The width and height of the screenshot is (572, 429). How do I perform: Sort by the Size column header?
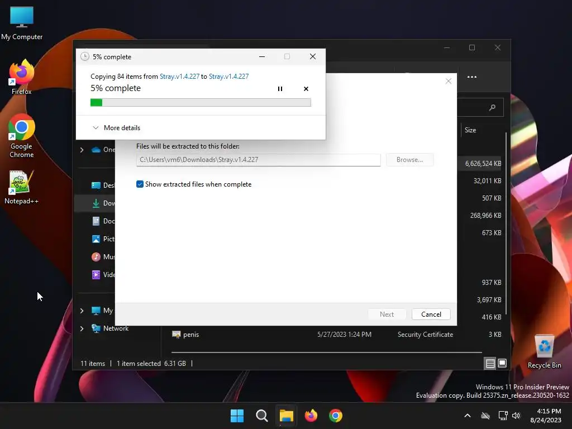pyautogui.click(x=470, y=130)
